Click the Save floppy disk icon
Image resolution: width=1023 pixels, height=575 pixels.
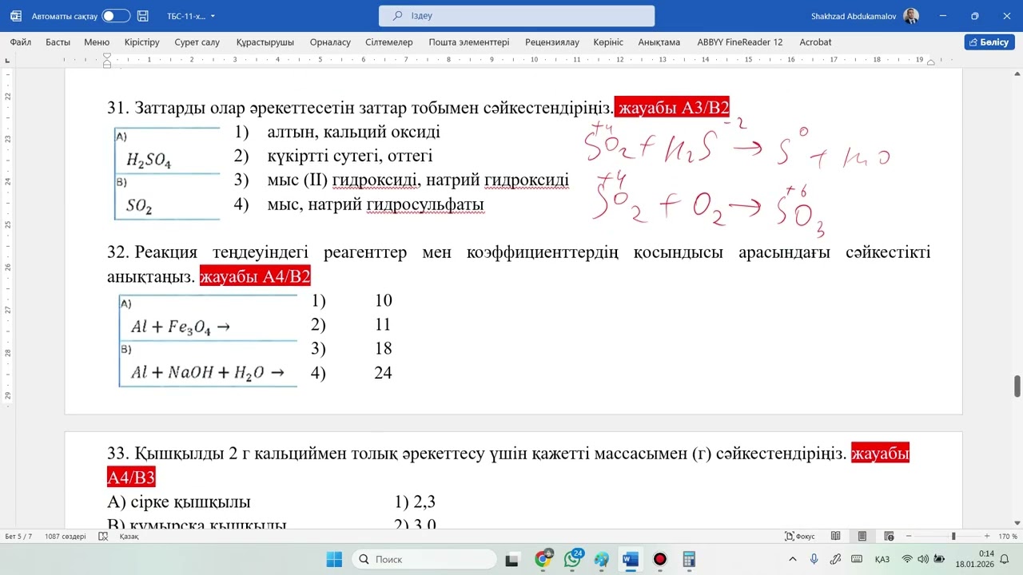click(142, 16)
